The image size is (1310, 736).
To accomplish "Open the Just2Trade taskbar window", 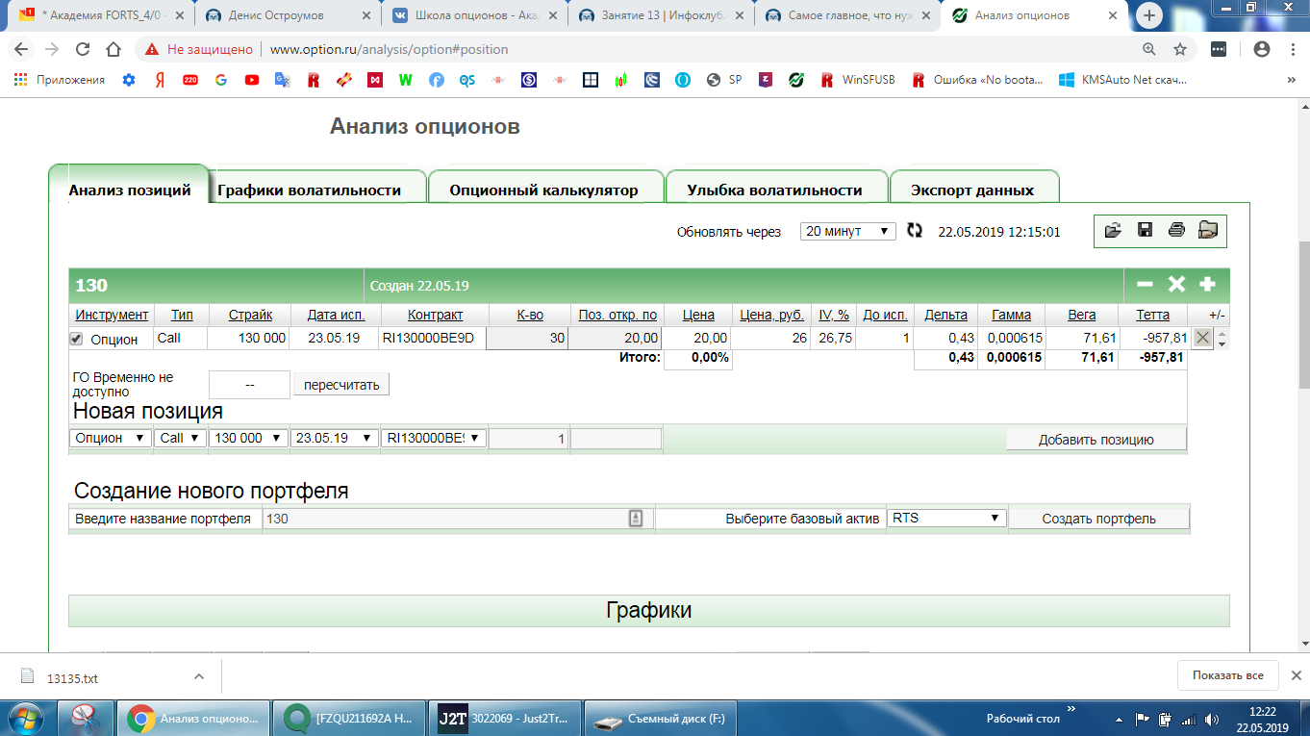I will click(504, 718).
